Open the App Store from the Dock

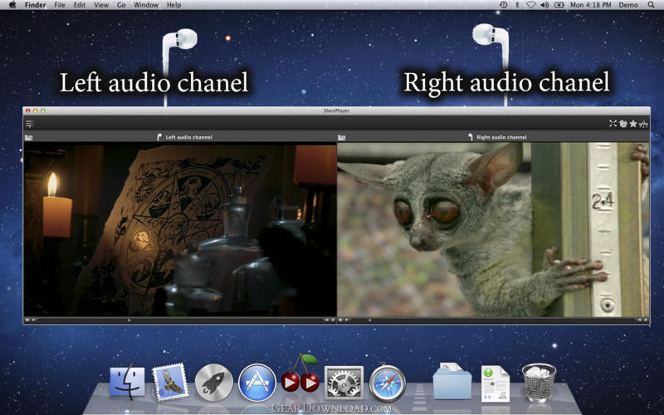[x=257, y=383]
